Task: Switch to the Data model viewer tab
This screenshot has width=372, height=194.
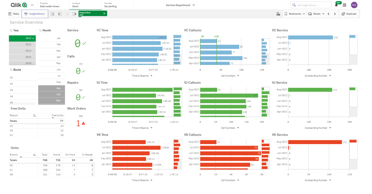Action: (x=50, y=5)
